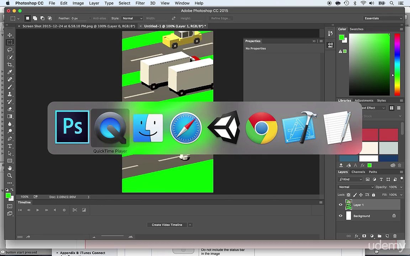
Task: Enable Intersect with selection mode
Action: click(50, 18)
